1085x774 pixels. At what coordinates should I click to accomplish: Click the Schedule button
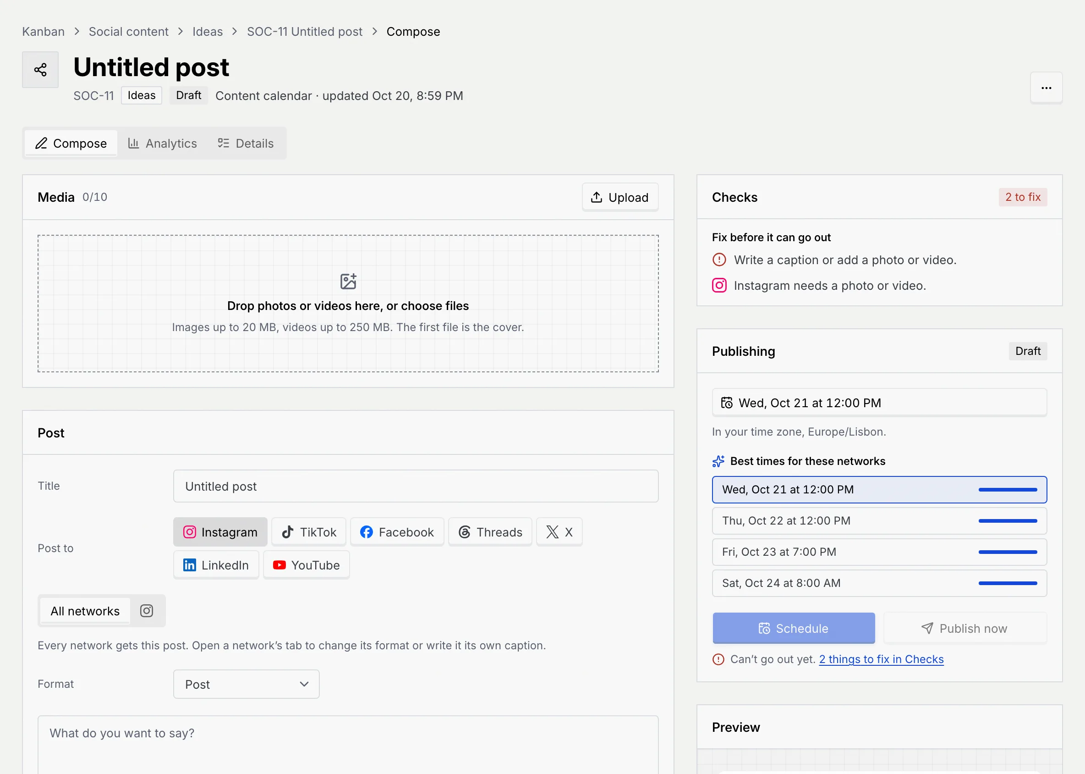pyautogui.click(x=794, y=628)
